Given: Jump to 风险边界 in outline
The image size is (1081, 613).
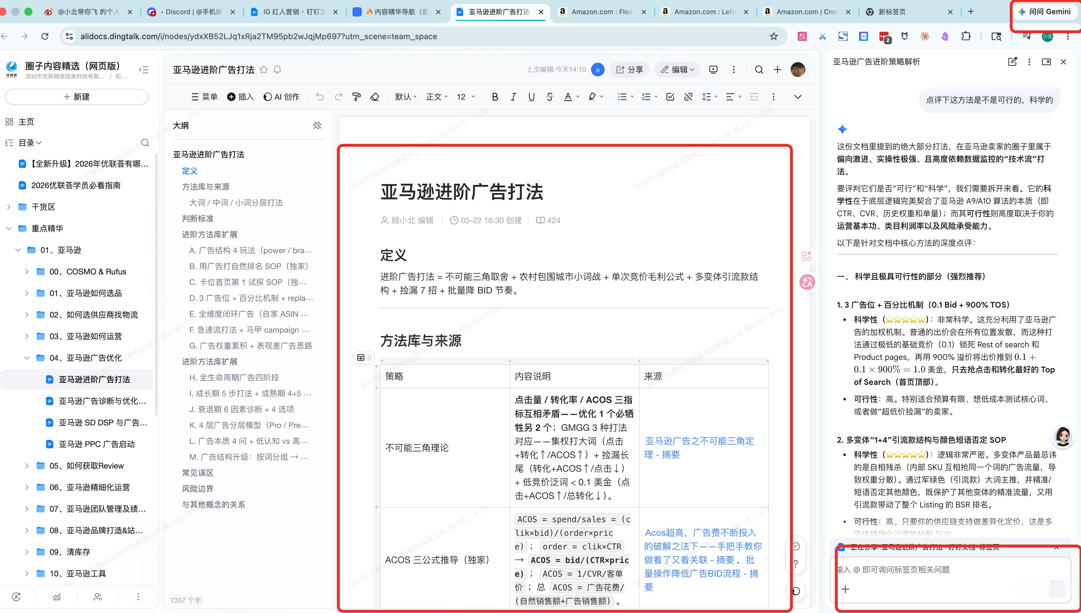Looking at the screenshot, I should point(198,489).
